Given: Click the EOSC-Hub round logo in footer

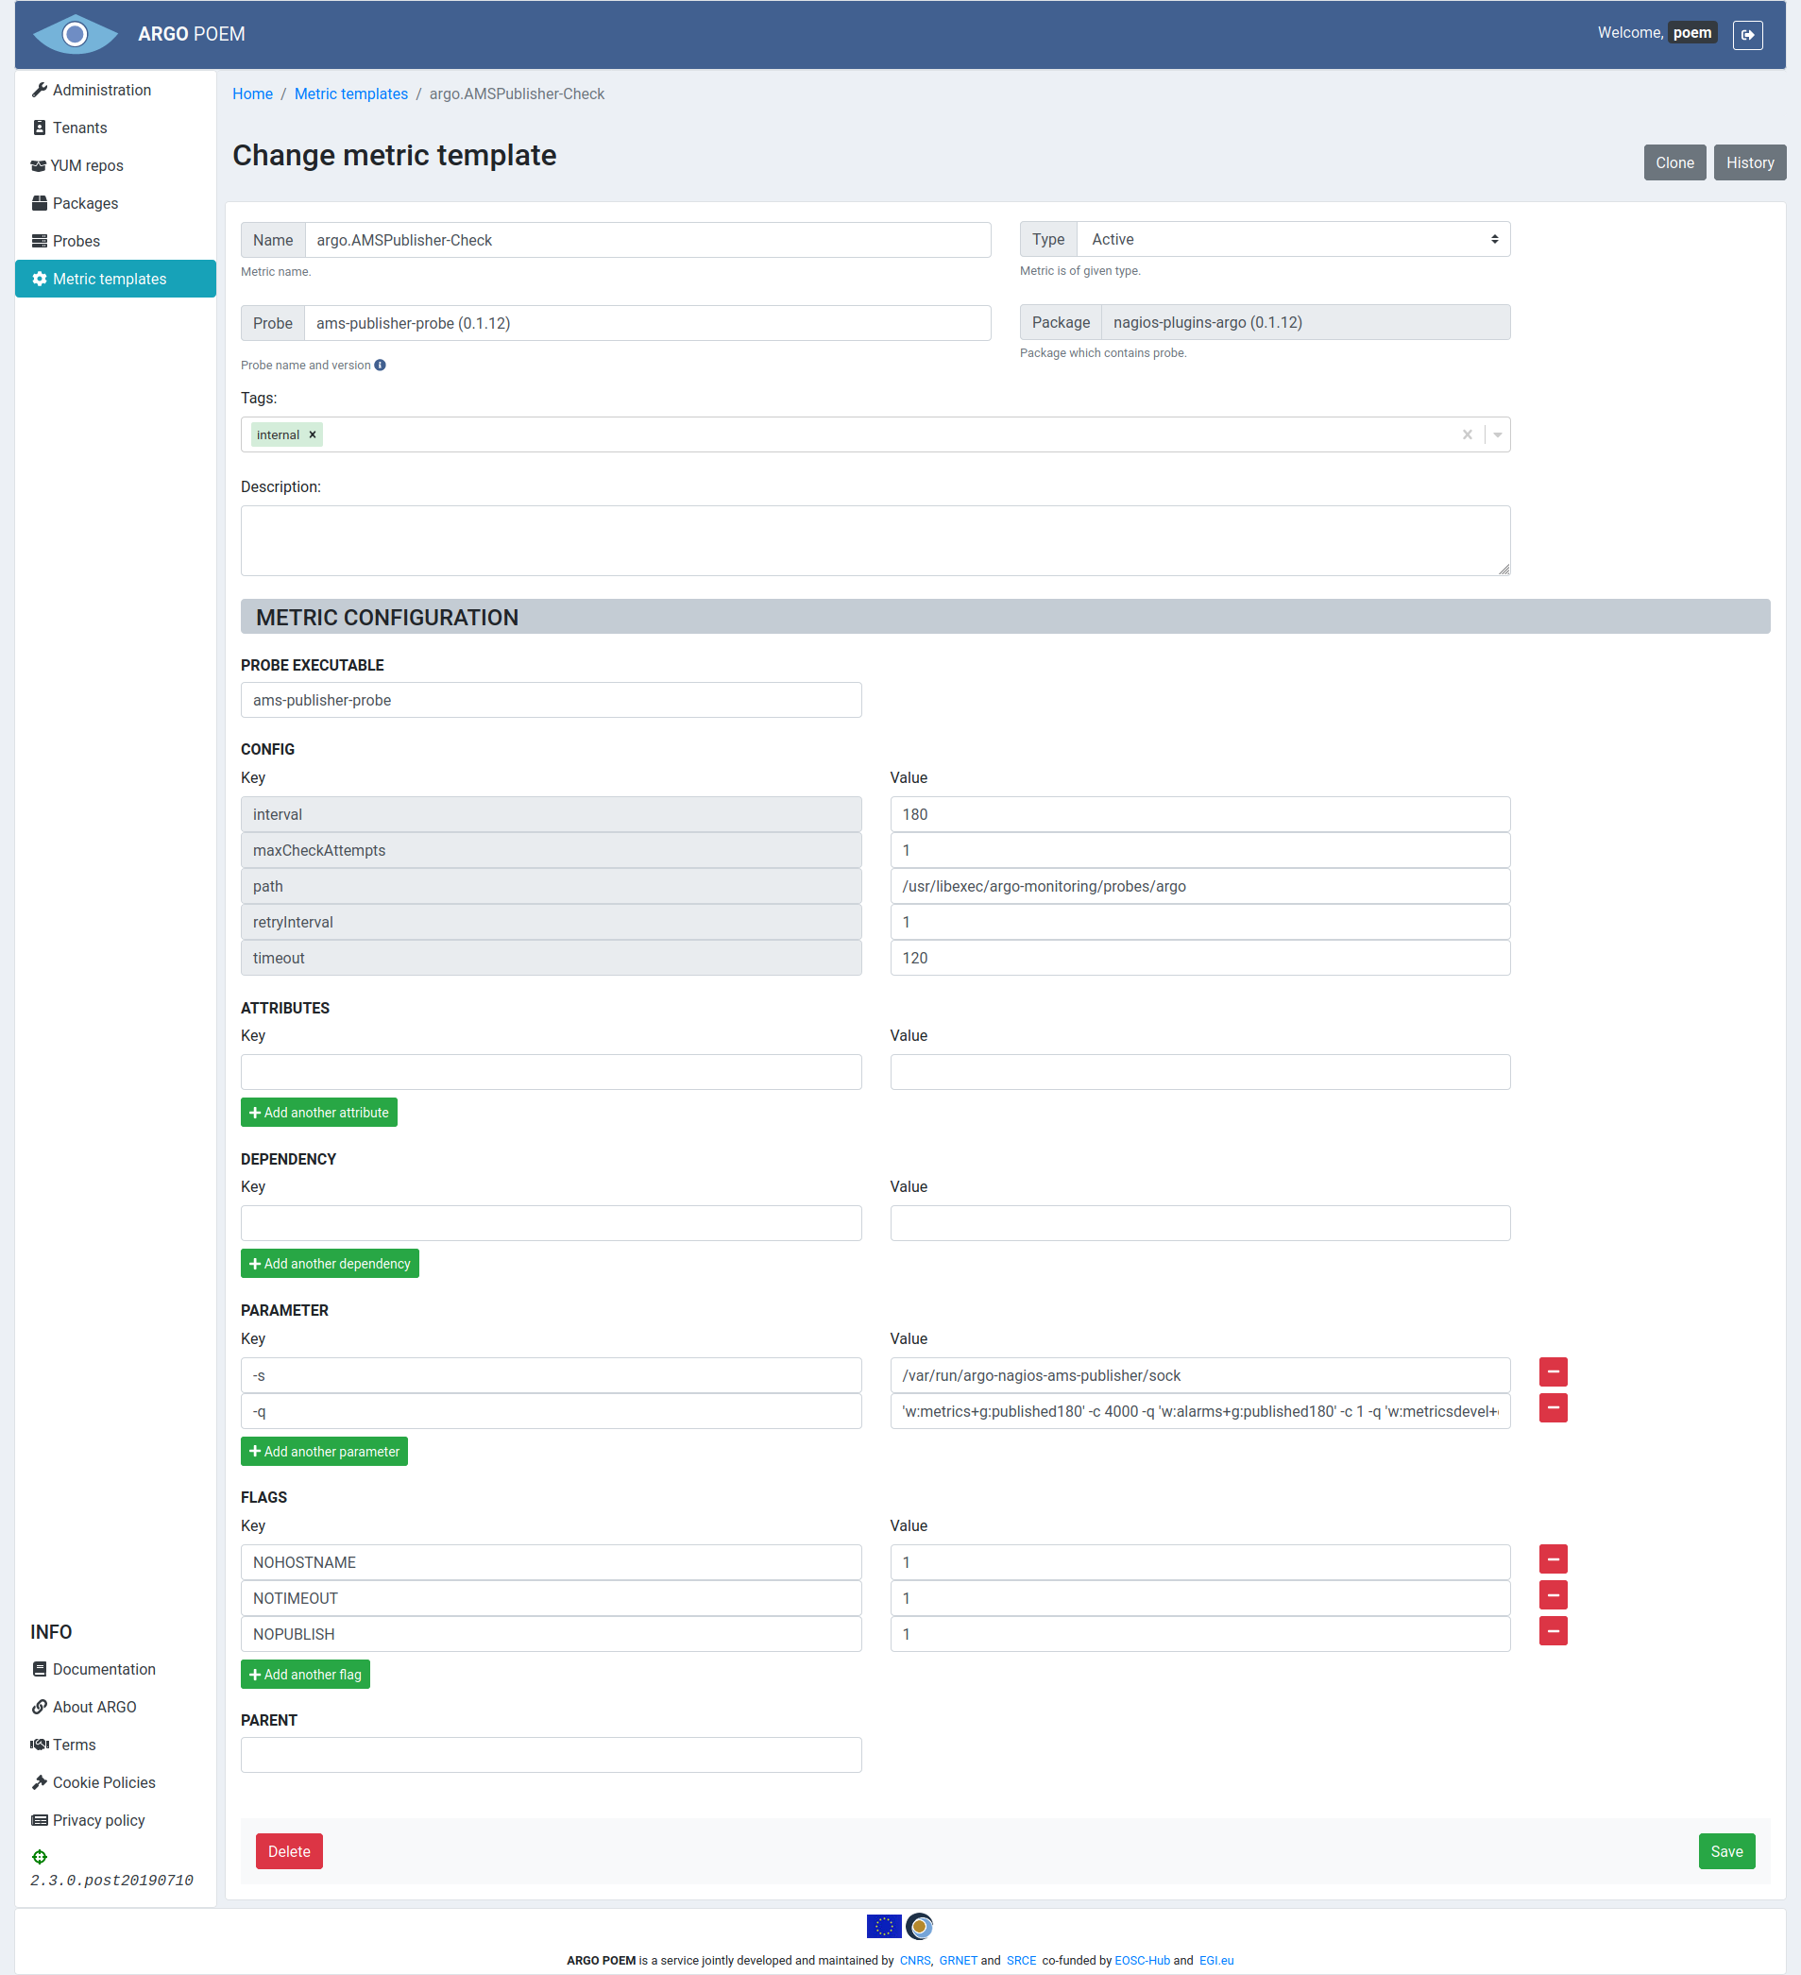Looking at the screenshot, I should (x=920, y=1927).
